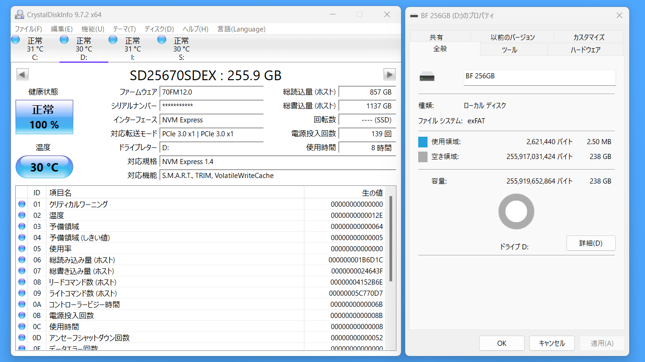Click the 詳細(D) button
This screenshot has width=645, height=362.
coord(591,243)
